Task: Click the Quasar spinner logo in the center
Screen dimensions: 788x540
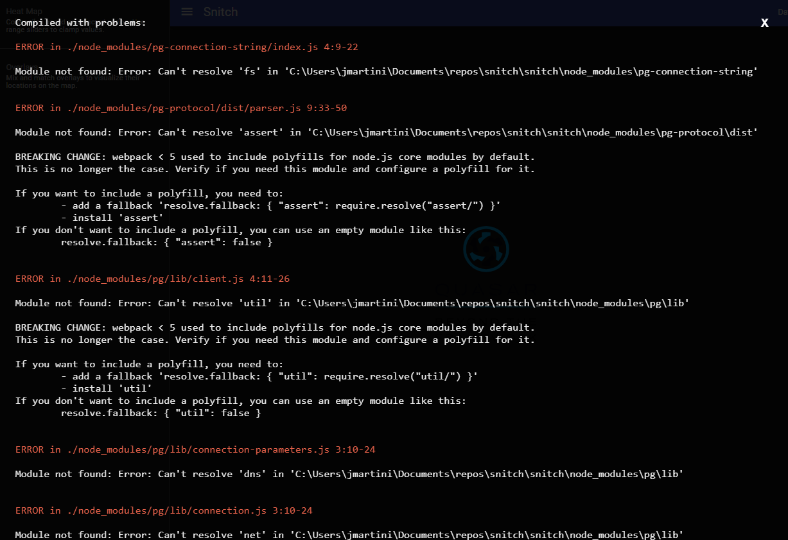Action: click(x=486, y=248)
